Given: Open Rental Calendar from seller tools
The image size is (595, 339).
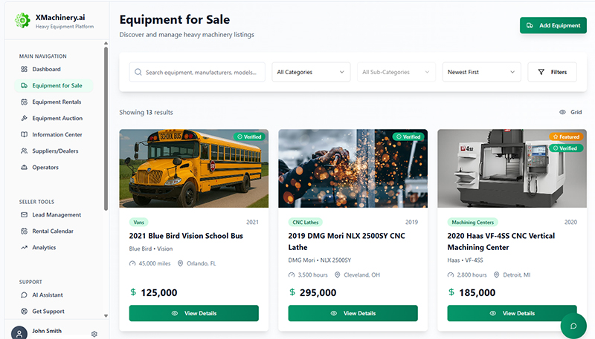Looking at the screenshot, I should point(52,231).
